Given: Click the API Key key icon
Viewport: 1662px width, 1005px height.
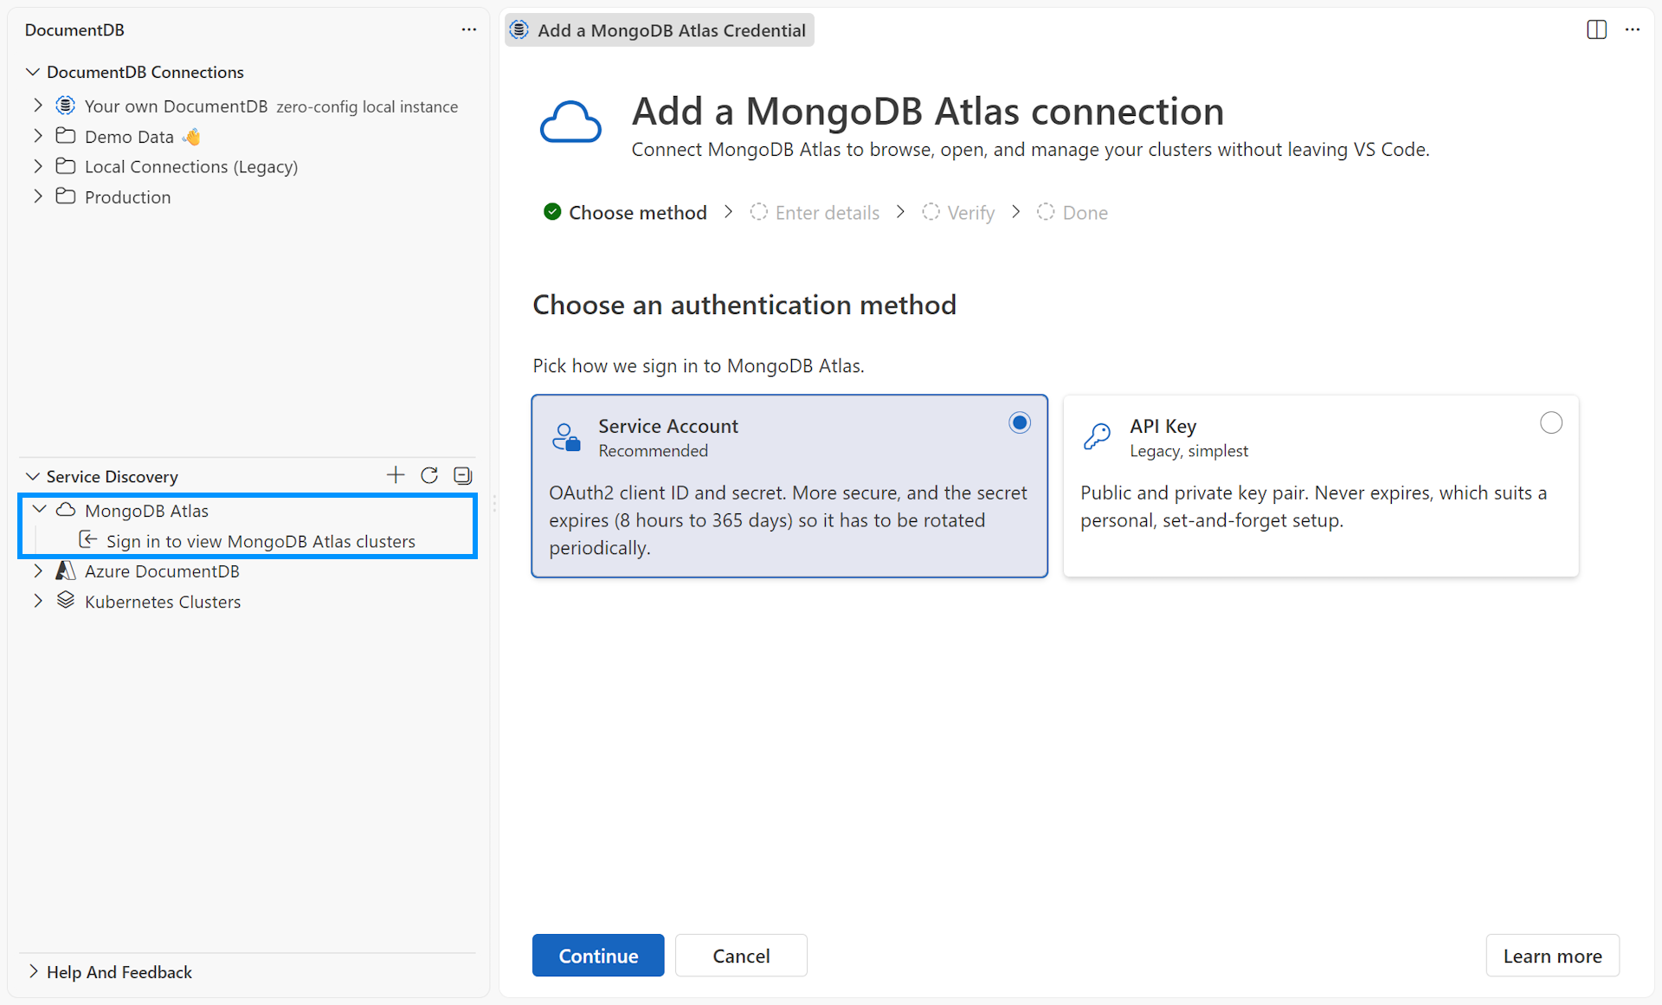Looking at the screenshot, I should tap(1097, 435).
